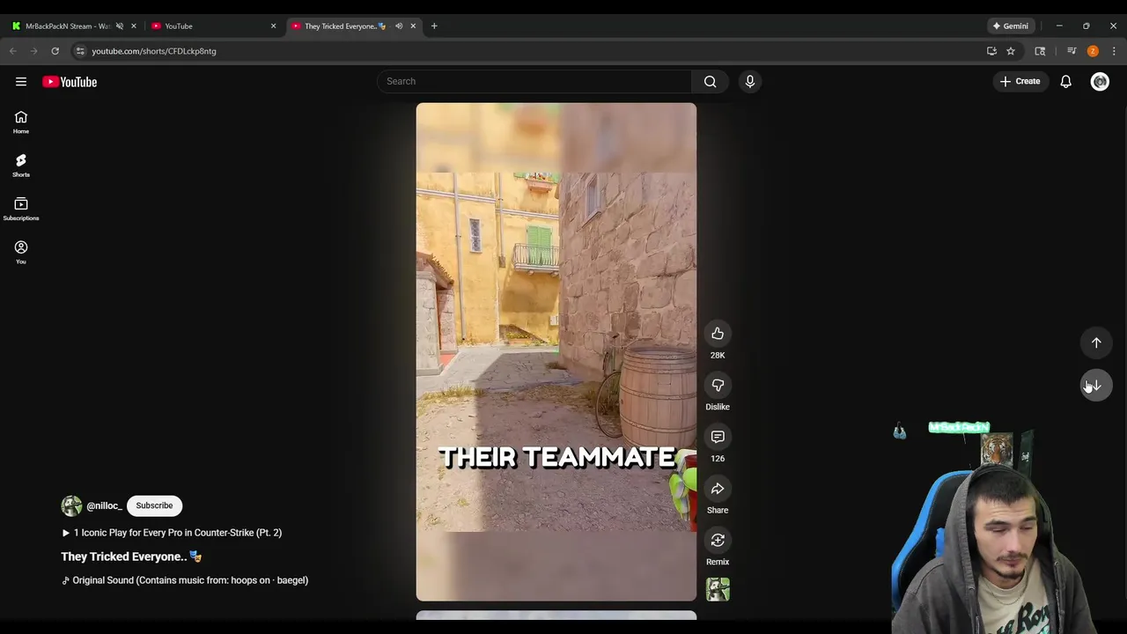Open the @nilloc_ channel name
1127x634 pixels.
pyautogui.click(x=104, y=505)
